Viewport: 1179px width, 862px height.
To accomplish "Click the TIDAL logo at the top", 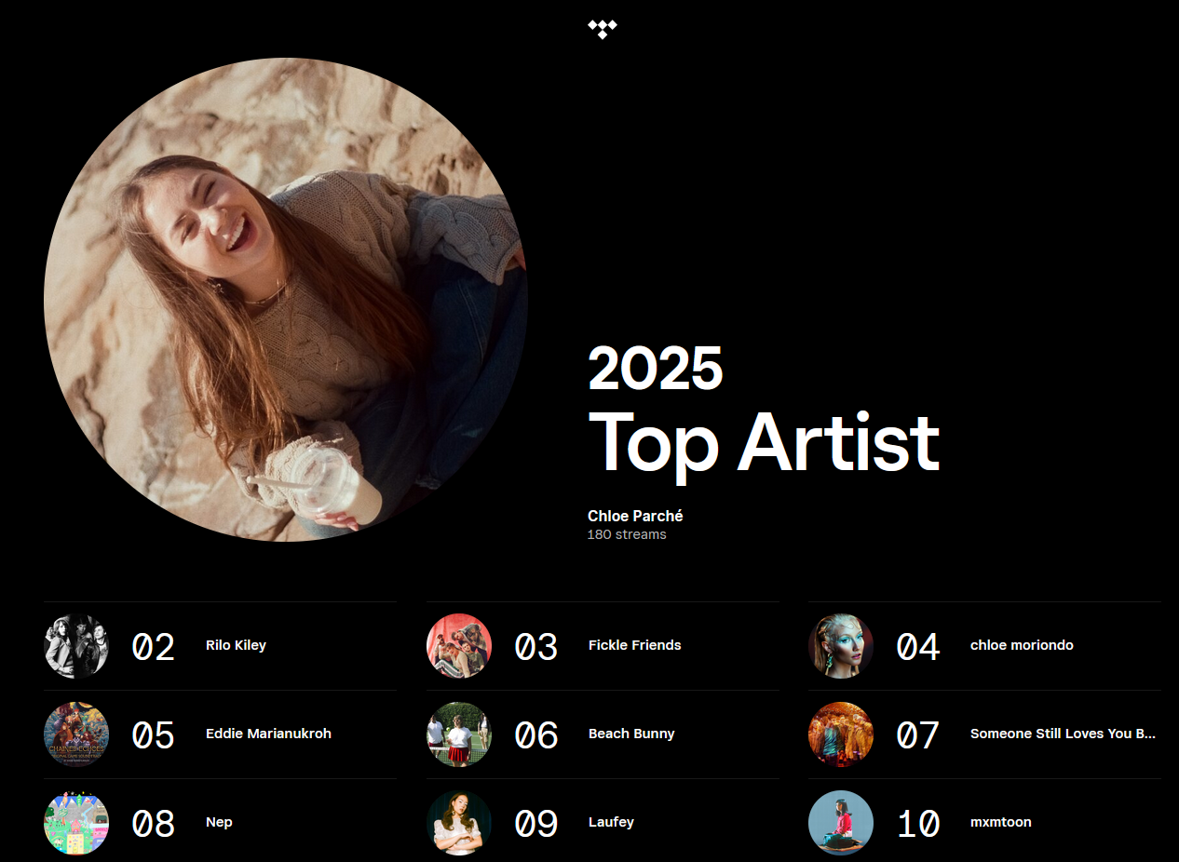I will (603, 29).
